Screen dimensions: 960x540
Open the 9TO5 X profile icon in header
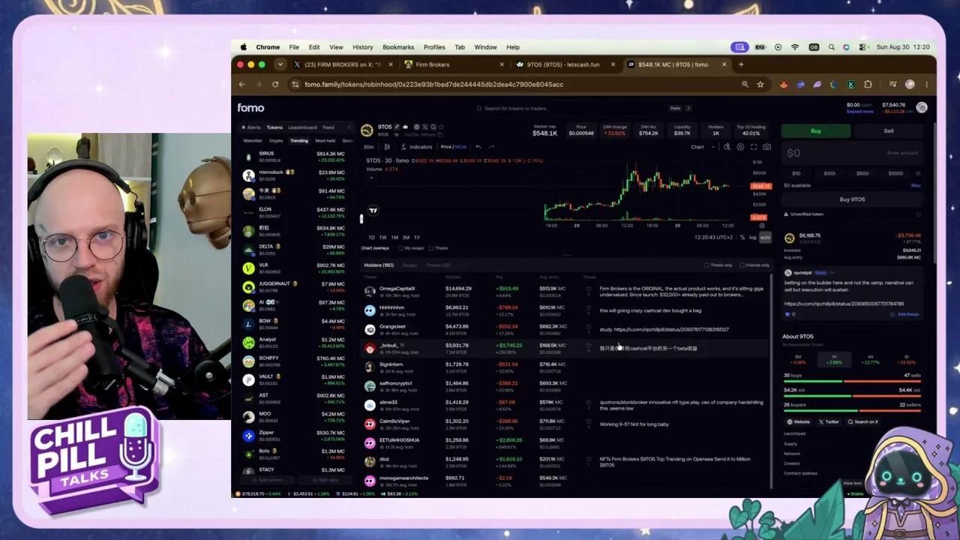pos(424,127)
